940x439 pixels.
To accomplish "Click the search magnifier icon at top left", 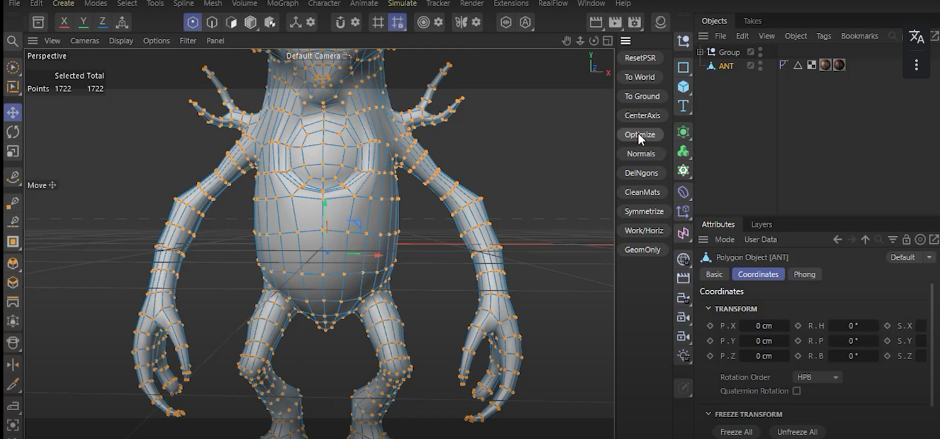I will [x=13, y=41].
